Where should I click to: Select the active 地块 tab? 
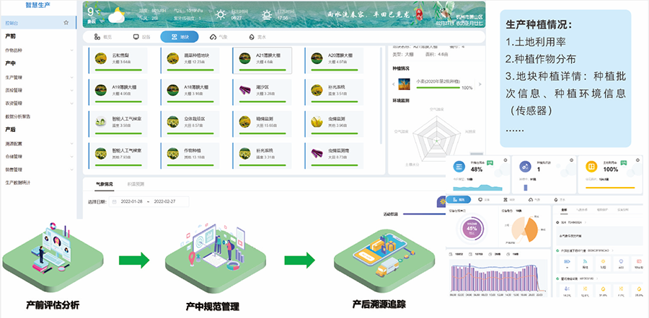pos(180,37)
